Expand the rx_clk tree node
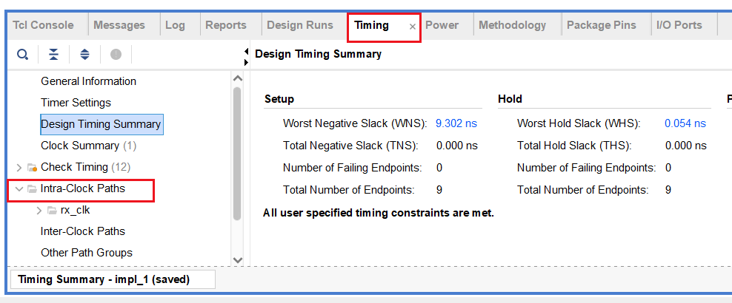732x303 pixels. [39, 210]
